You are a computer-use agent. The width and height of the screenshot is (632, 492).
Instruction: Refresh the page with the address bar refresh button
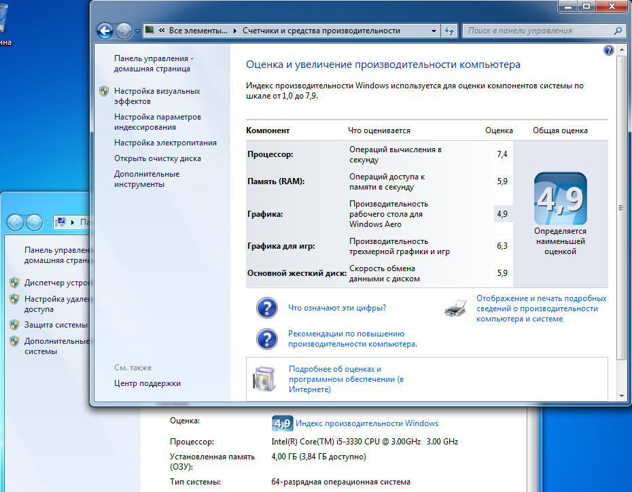pos(449,31)
